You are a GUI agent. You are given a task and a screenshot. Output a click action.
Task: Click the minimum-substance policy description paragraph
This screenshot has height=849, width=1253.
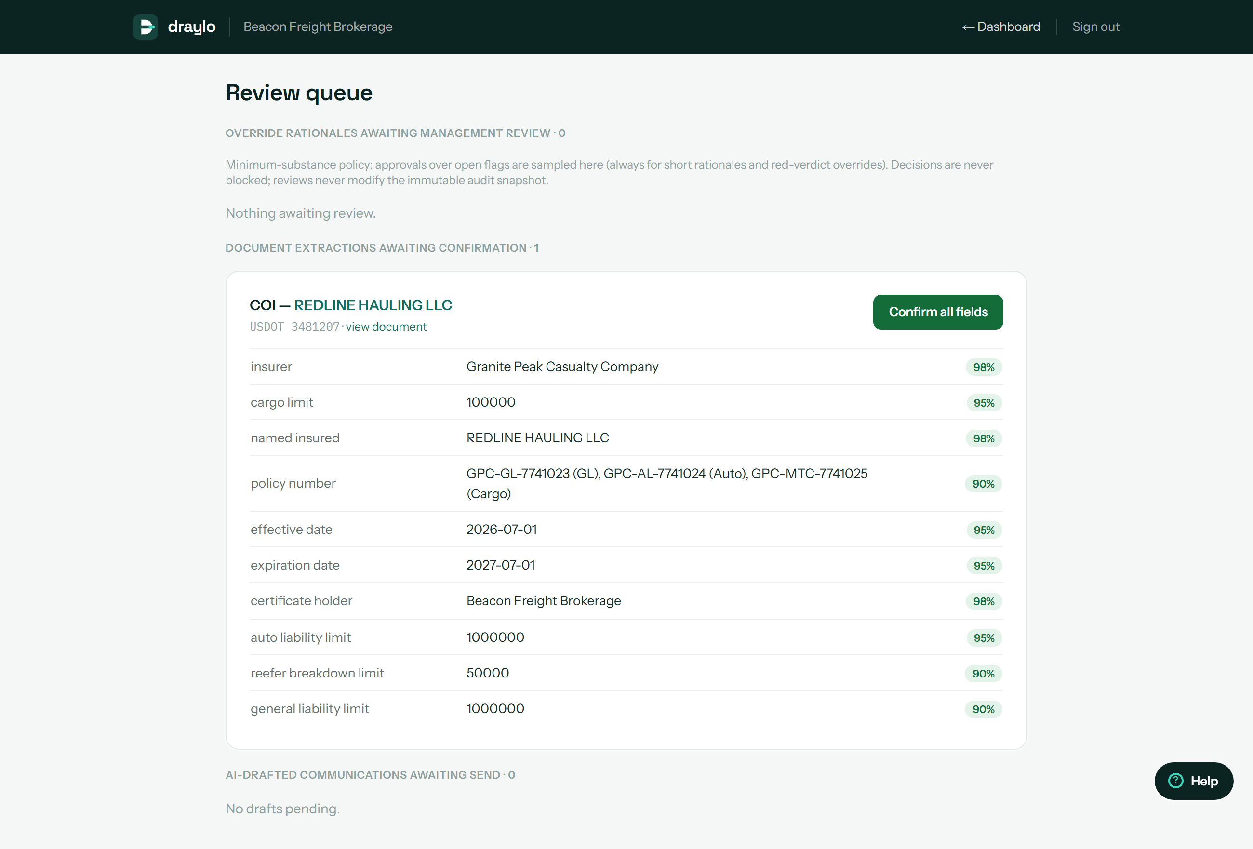coord(609,172)
